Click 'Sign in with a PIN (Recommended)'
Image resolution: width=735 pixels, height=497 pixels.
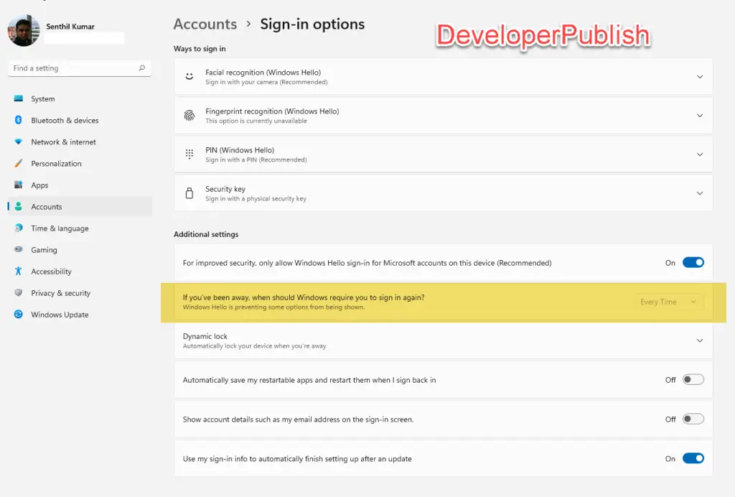click(x=256, y=160)
